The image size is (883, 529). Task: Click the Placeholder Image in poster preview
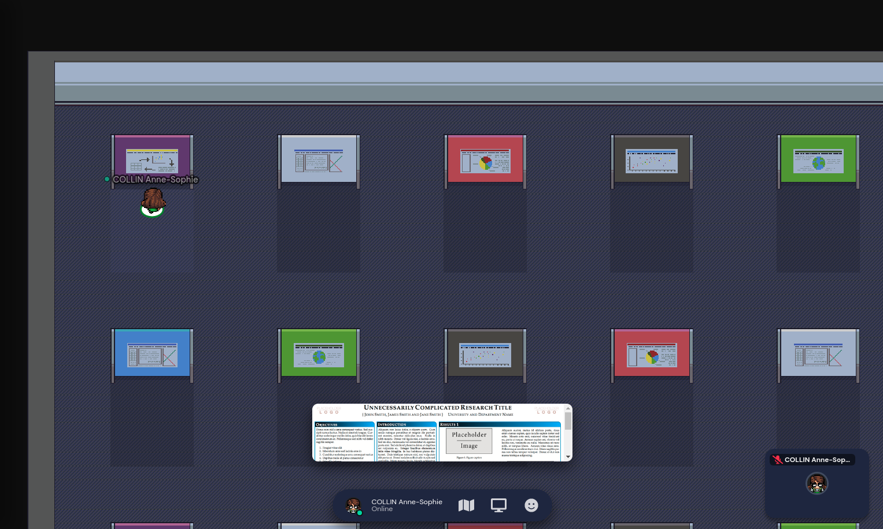click(469, 441)
